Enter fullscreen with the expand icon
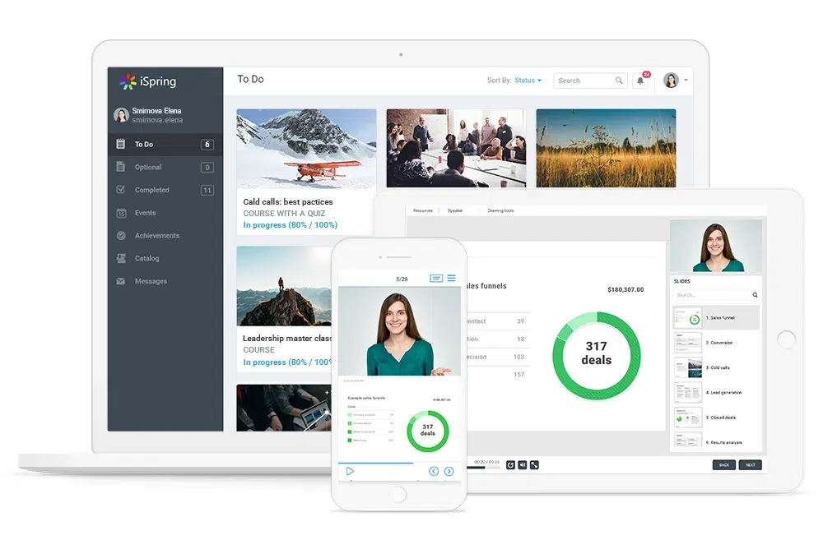The image size is (823, 540). point(534,464)
